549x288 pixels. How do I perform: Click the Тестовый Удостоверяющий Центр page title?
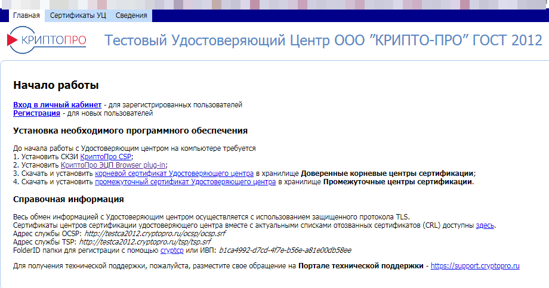point(323,40)
